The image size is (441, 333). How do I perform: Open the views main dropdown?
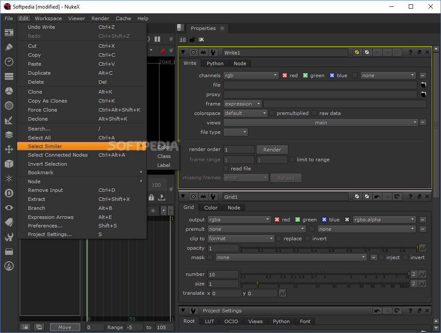320,123
